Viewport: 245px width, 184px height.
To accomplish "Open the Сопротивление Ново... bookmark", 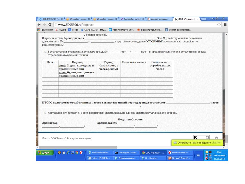I will 178,30.
